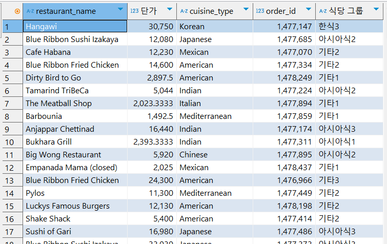Select the Cafe Habana cell
The height and width of the screenshot is (244, 387).
tap(75, 52)
